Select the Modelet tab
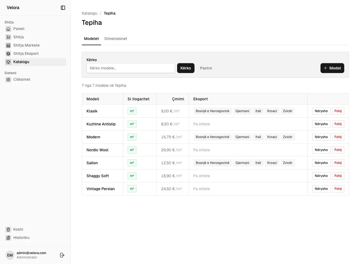The image size is (360, 264). click(91, 39)
